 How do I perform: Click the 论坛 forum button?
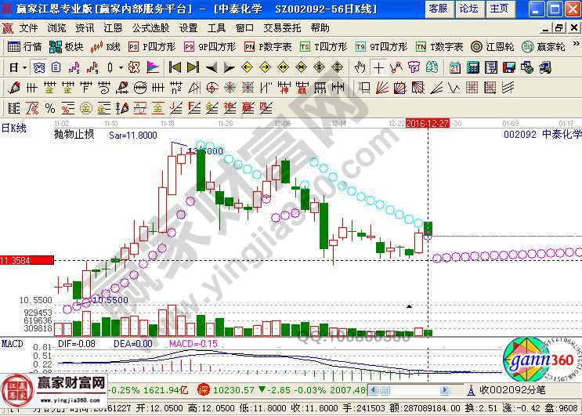pyautogui.click(x=468, y=9)
